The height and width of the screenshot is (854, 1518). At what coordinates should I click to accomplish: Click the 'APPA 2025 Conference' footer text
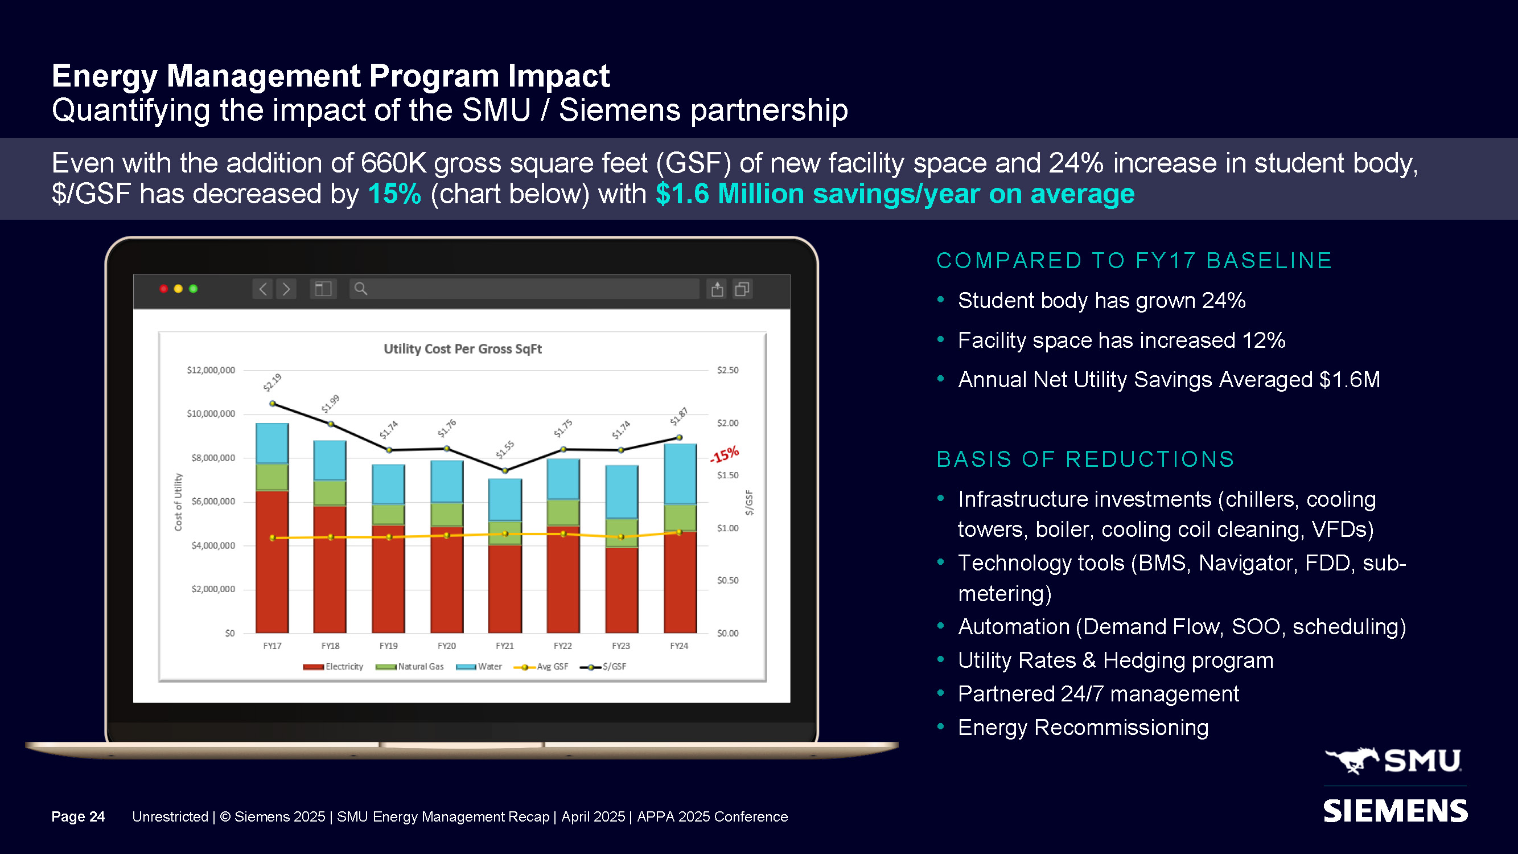click(713, 816)
